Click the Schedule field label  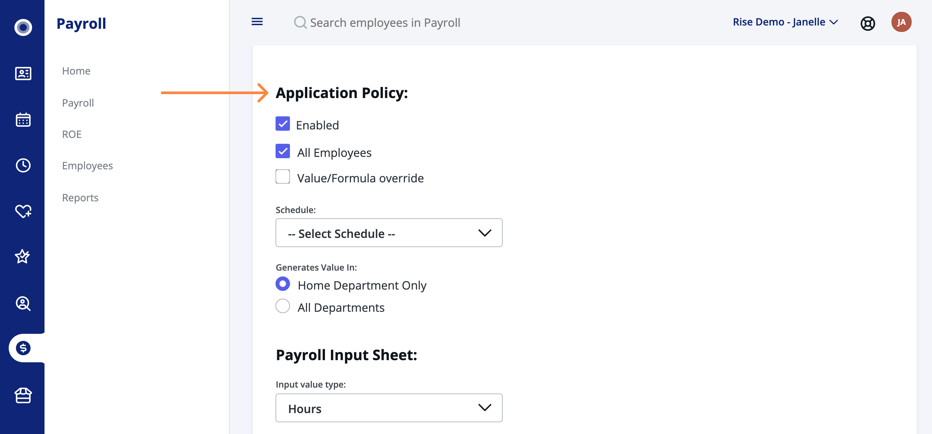click(x=296, y=210)
